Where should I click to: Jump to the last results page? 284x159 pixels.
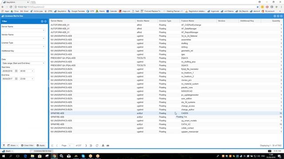click(x=91, y=145)
